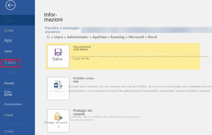Image resolution: width=212 pixels, height=135 pixels.
Task: Click the Documenti di sola lettura heading
Action: 82,48
